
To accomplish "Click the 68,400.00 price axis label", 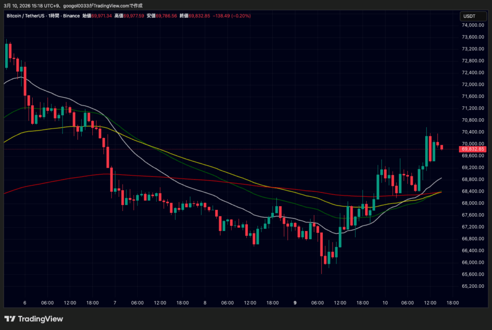I will [x=472, y=191].
